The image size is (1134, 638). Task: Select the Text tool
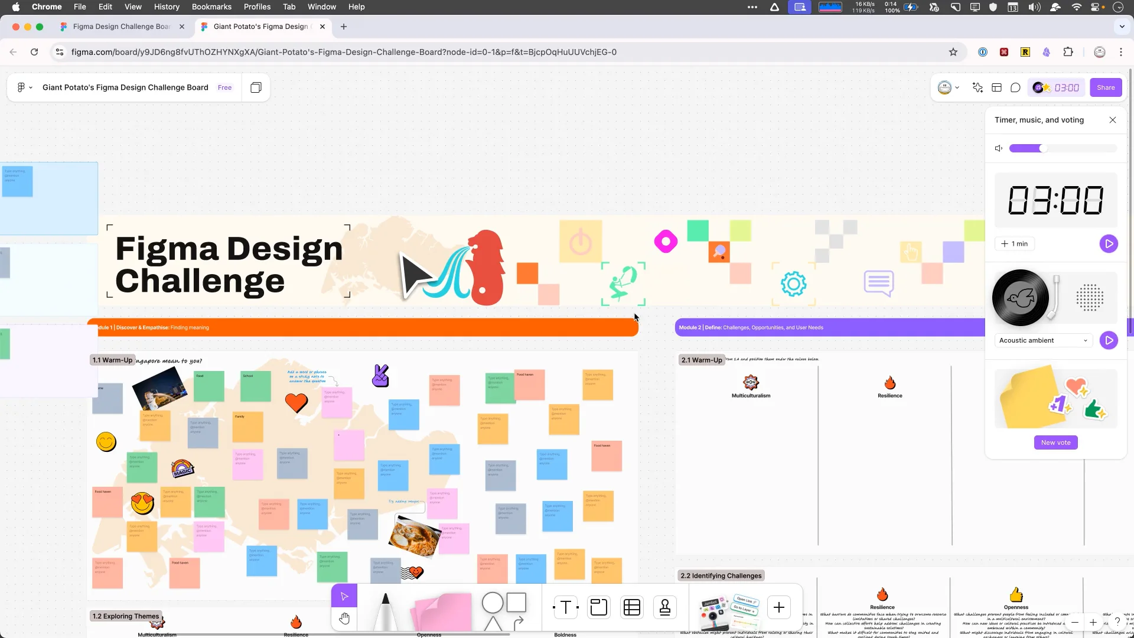(x=565, y=607)
